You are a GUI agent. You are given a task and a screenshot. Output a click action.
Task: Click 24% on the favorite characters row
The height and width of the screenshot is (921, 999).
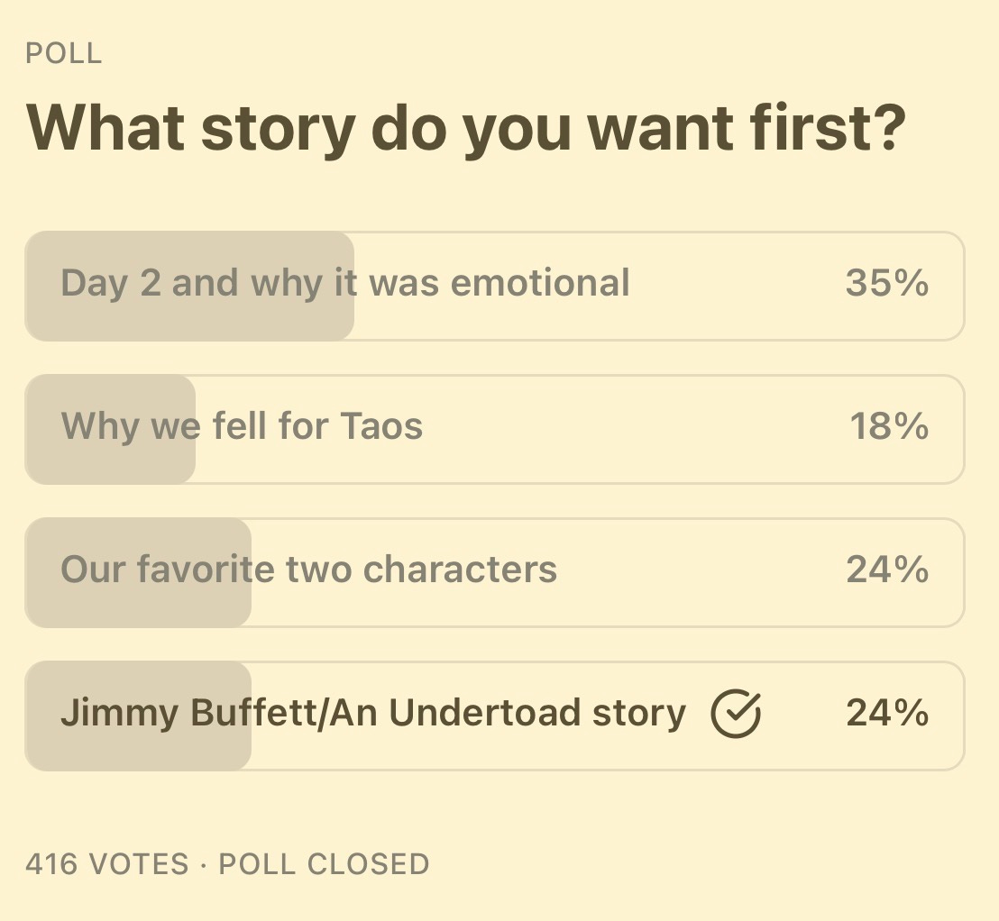pos(887,570)
